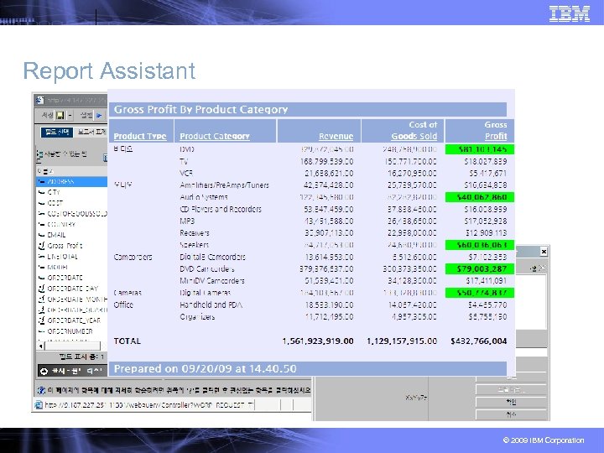Click the help icon in the status message bar
The width and height of the screenshot is (604, 453).
pyautogui.click(x=41, y=390)
